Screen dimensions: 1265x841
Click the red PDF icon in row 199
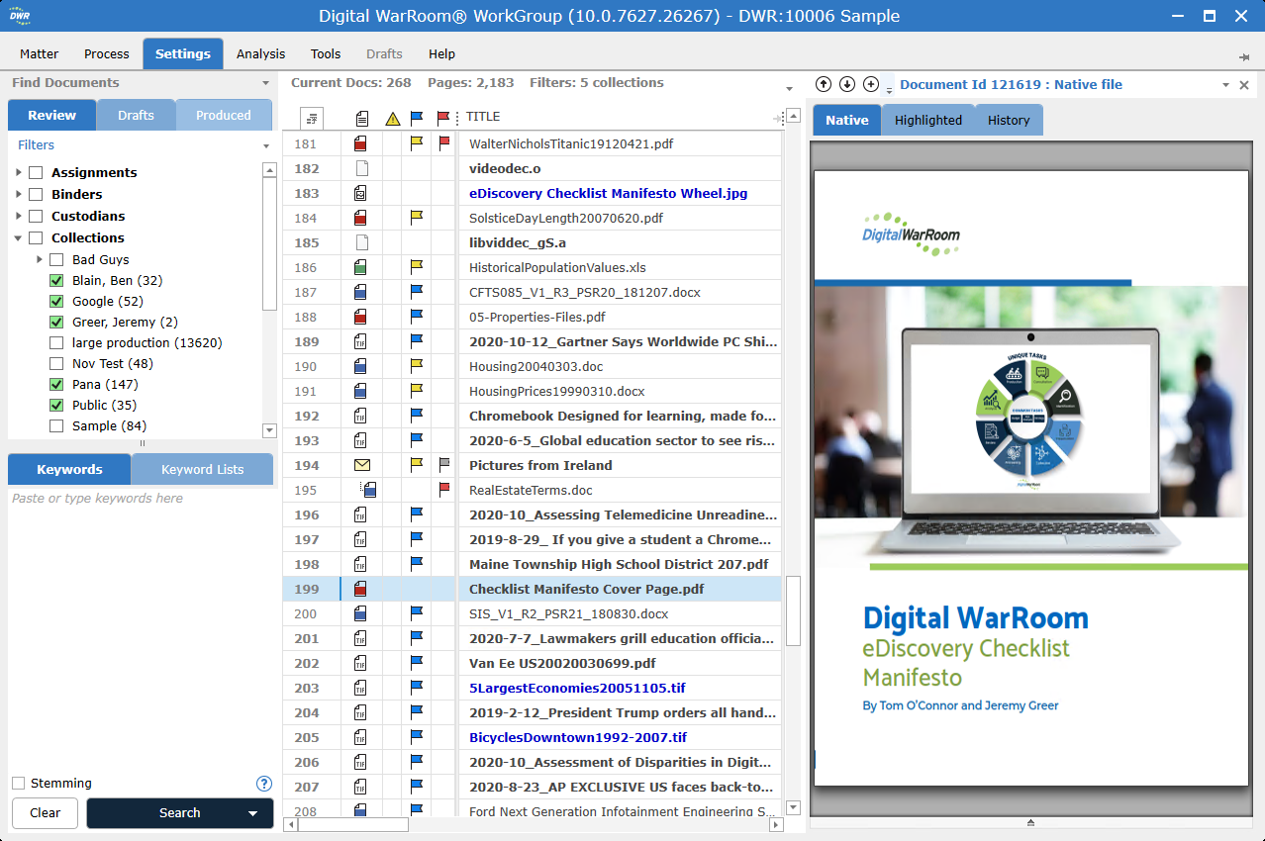(x=361, y=589)
